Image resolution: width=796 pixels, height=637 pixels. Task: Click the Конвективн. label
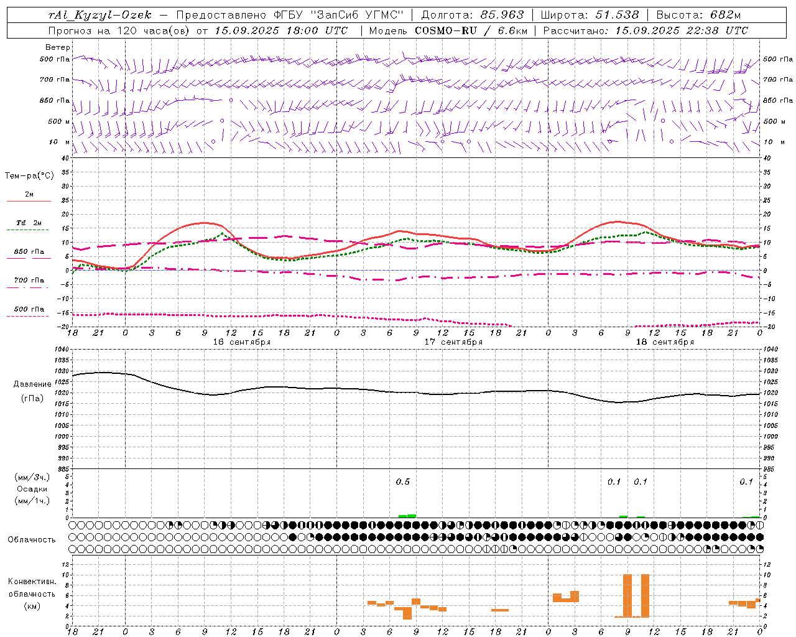(32, 582)
